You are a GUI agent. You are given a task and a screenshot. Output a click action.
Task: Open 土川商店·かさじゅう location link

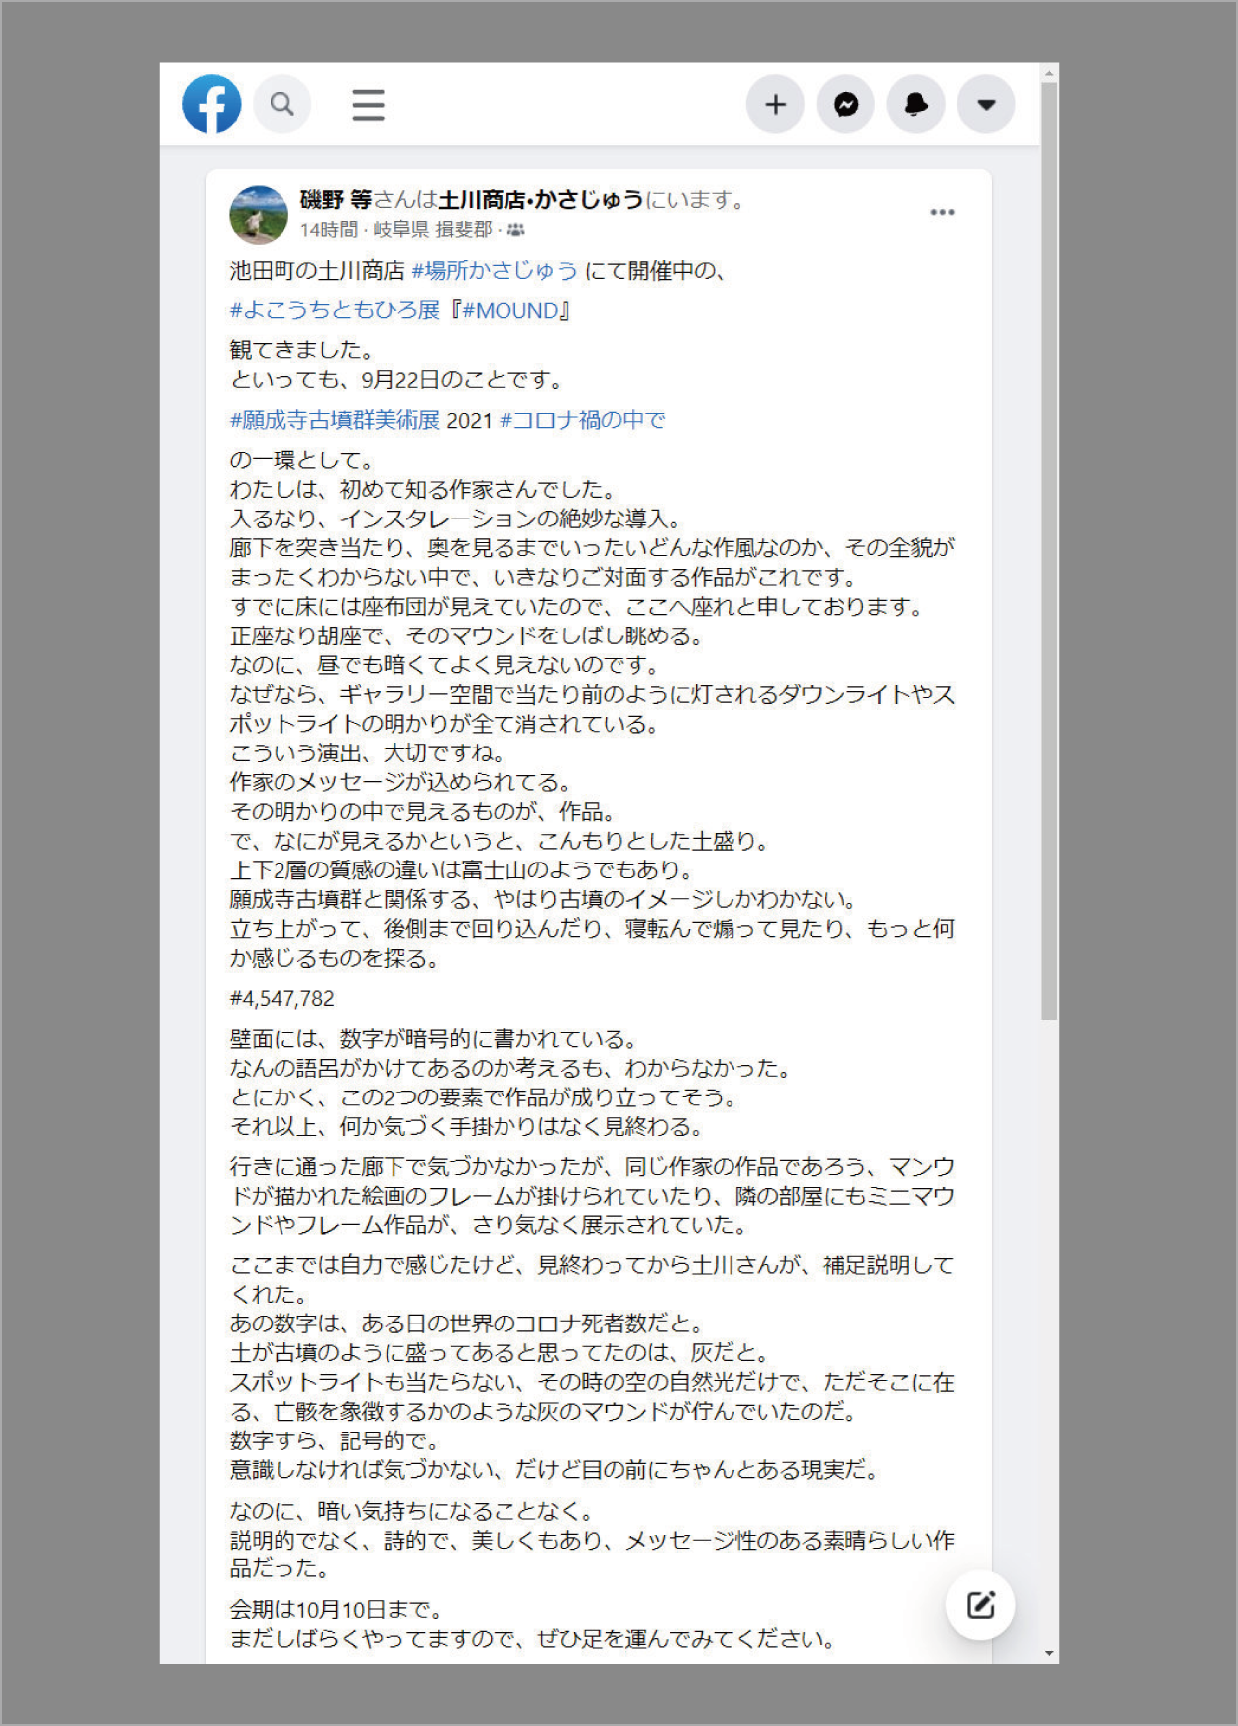(540, 200)
